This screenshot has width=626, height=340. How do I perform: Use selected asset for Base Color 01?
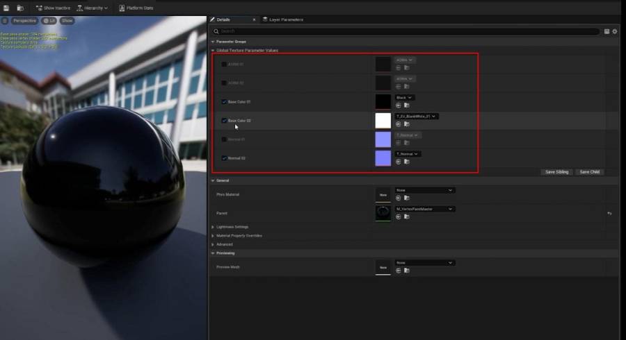coord(398,105)
